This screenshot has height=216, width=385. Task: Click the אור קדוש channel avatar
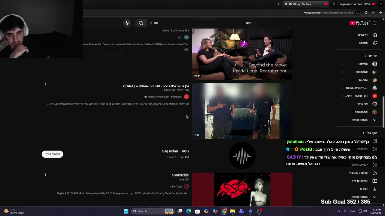(375, 104)
